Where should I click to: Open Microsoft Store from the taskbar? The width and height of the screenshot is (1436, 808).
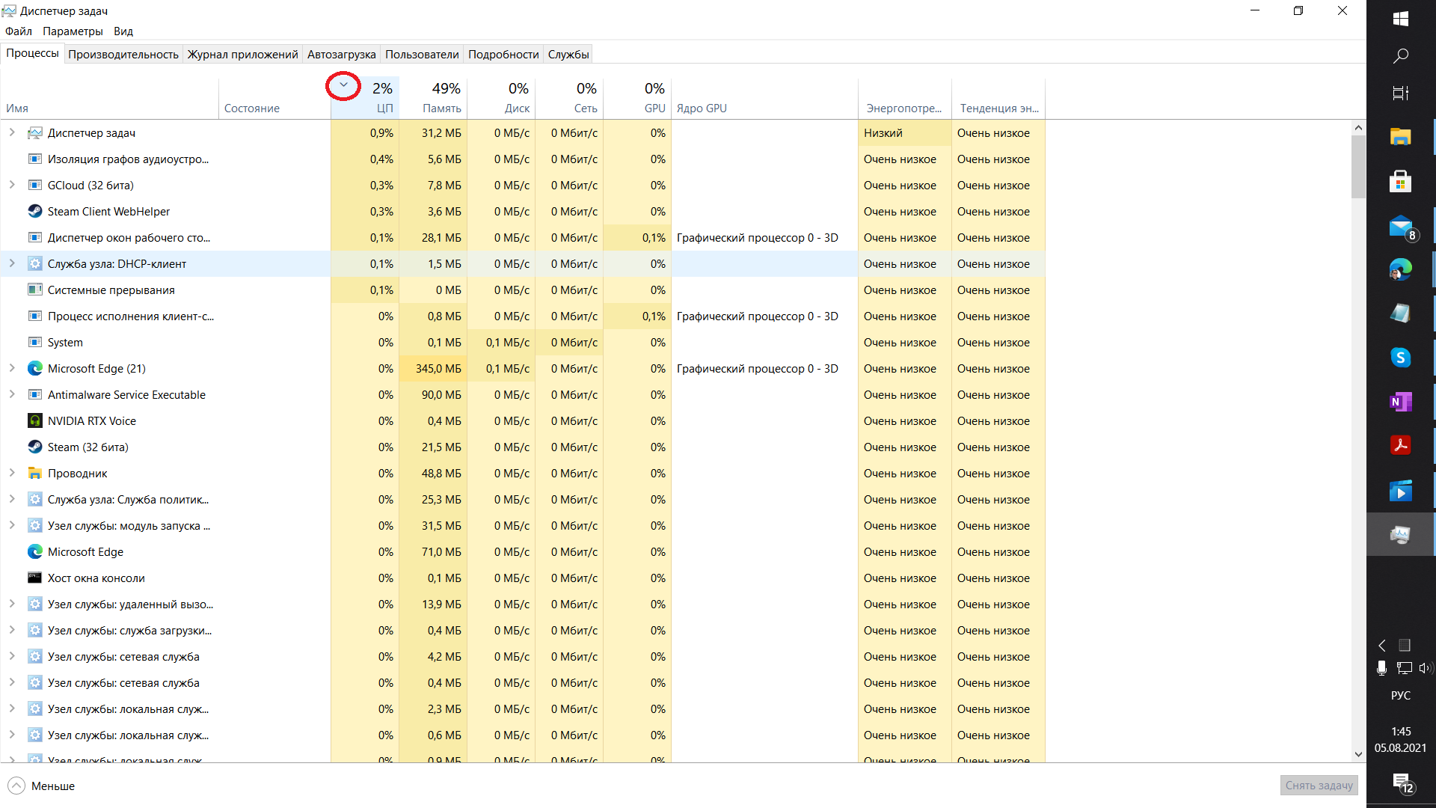coord(1400,182)
